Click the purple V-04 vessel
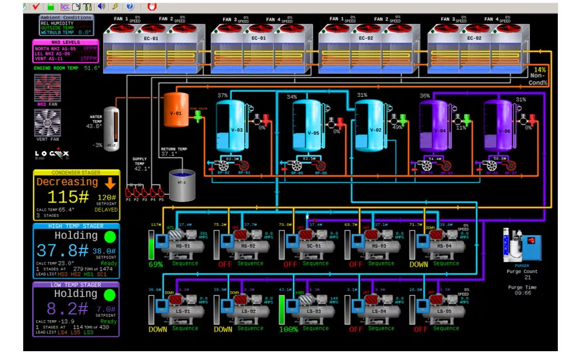The height and width of the screenshot is (355, 581). click(434, 126)
